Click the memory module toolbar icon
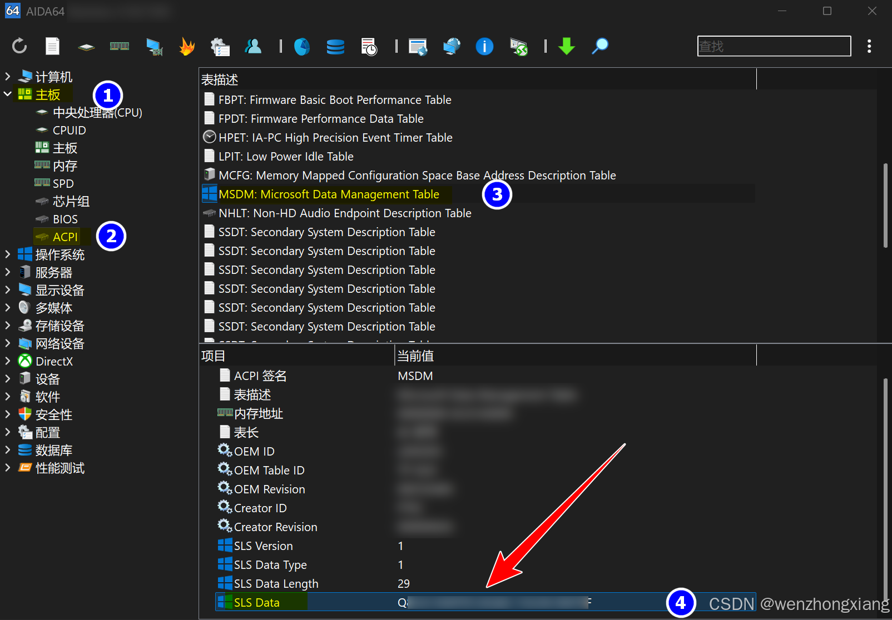 [x=120, y=46]
